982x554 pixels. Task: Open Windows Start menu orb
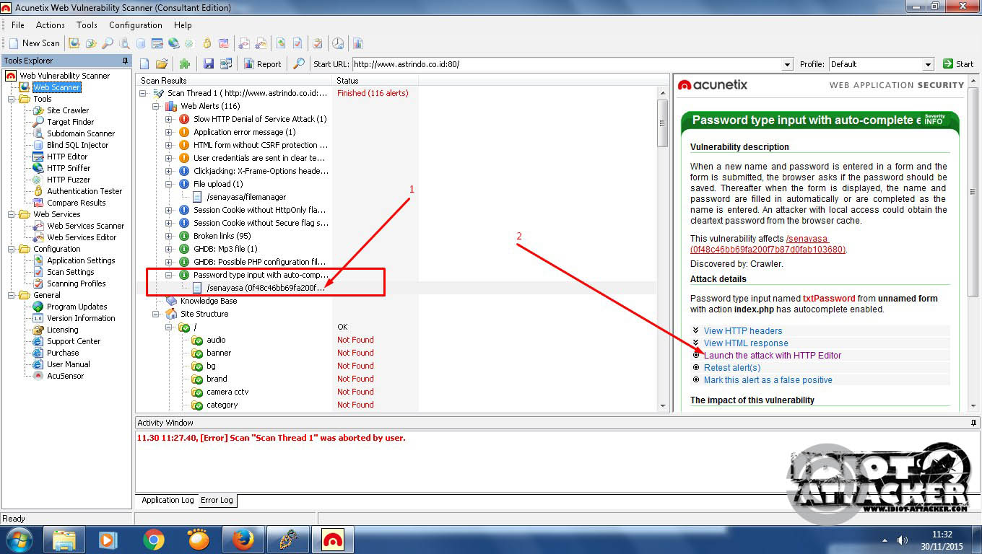pos(19,540)
